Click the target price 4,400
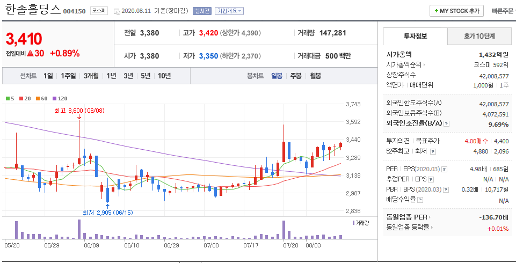This screenshot has height=263, width=516. 502,141
